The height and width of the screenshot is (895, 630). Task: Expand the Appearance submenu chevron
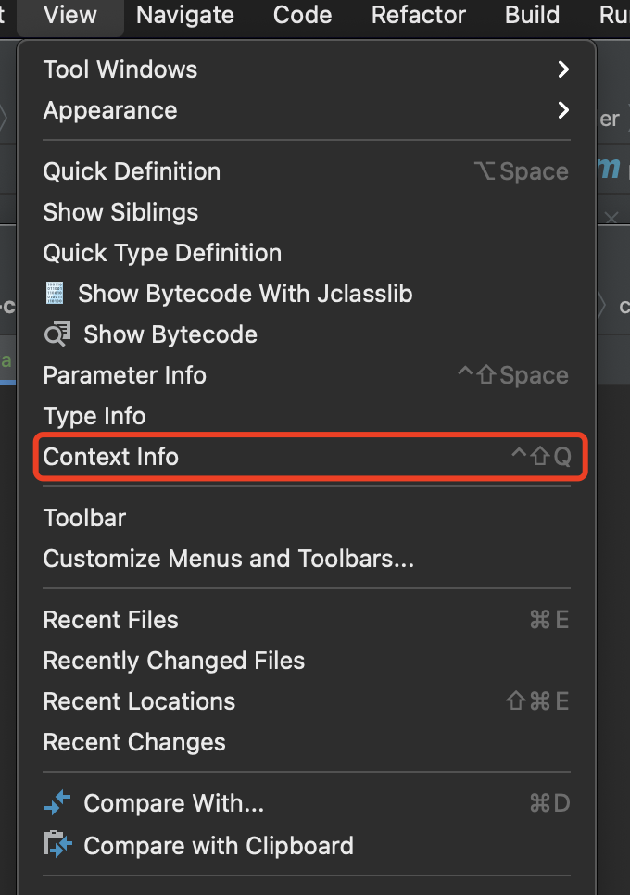point(563,110)
